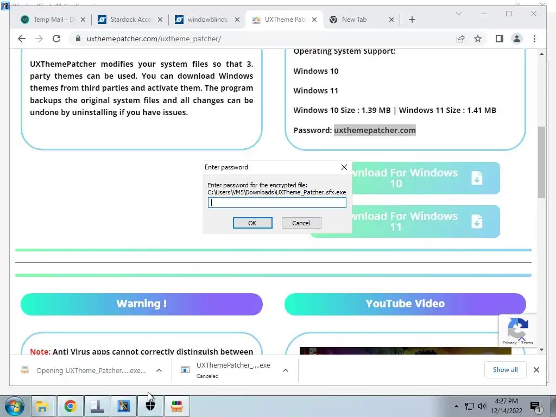Bookmark this page with the star
Screen dimensions: 556x417
click(478, 39)
